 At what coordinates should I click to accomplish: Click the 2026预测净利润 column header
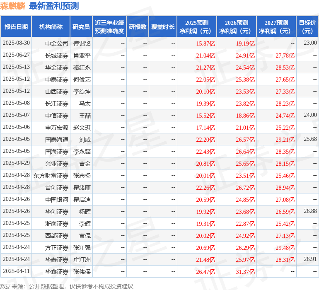click(x=237, y=27)
